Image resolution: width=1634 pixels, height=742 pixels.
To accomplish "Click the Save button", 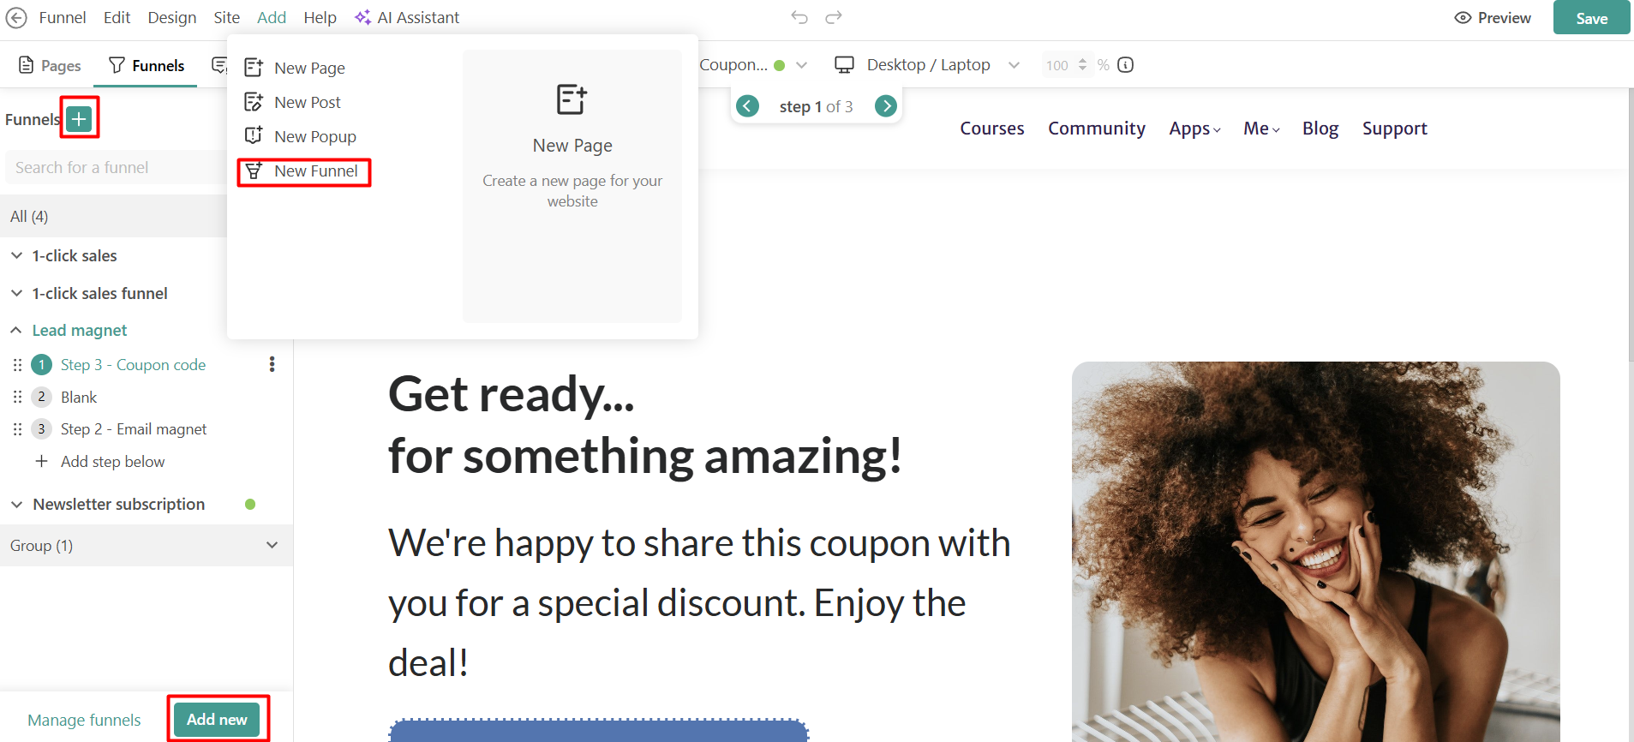I will coord(1591,18).
